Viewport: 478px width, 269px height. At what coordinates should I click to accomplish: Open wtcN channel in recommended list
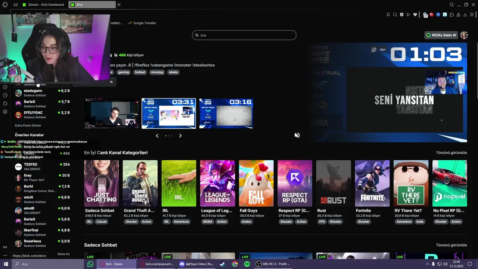pos(42,199)
